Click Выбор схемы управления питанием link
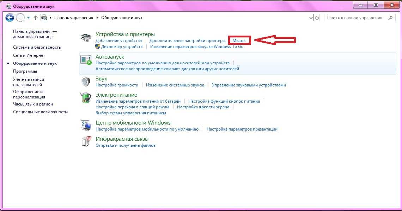The width and height of the screenshot is (402, 211). pos(130,113)
